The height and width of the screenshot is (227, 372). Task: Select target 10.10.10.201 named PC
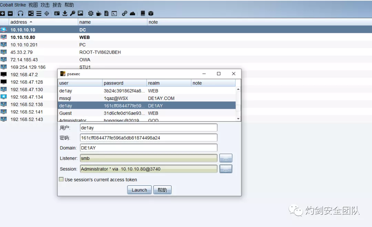coord(186,45)
